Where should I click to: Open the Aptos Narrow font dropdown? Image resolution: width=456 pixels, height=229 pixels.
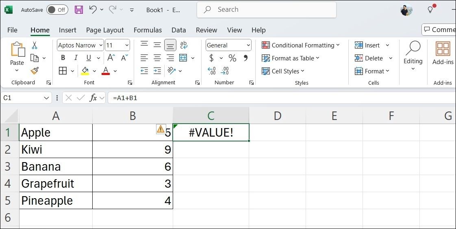[80, 45]
